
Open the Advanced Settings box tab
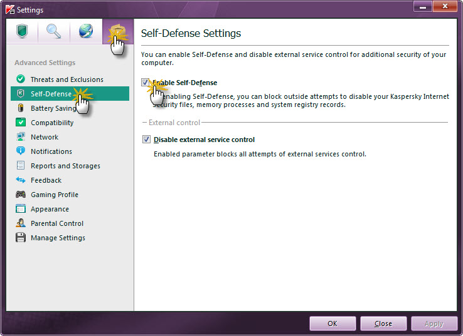pyautogui.click(x=118, y=31)
